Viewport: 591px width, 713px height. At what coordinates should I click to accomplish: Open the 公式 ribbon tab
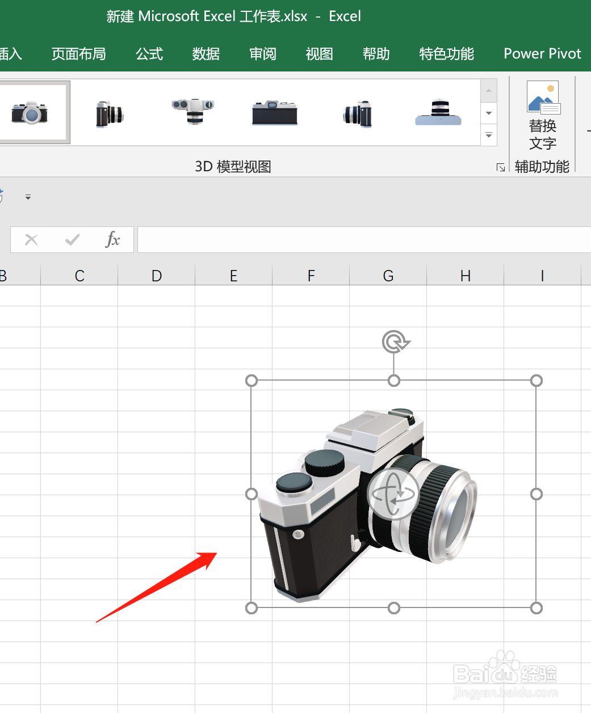click(149, 54)
